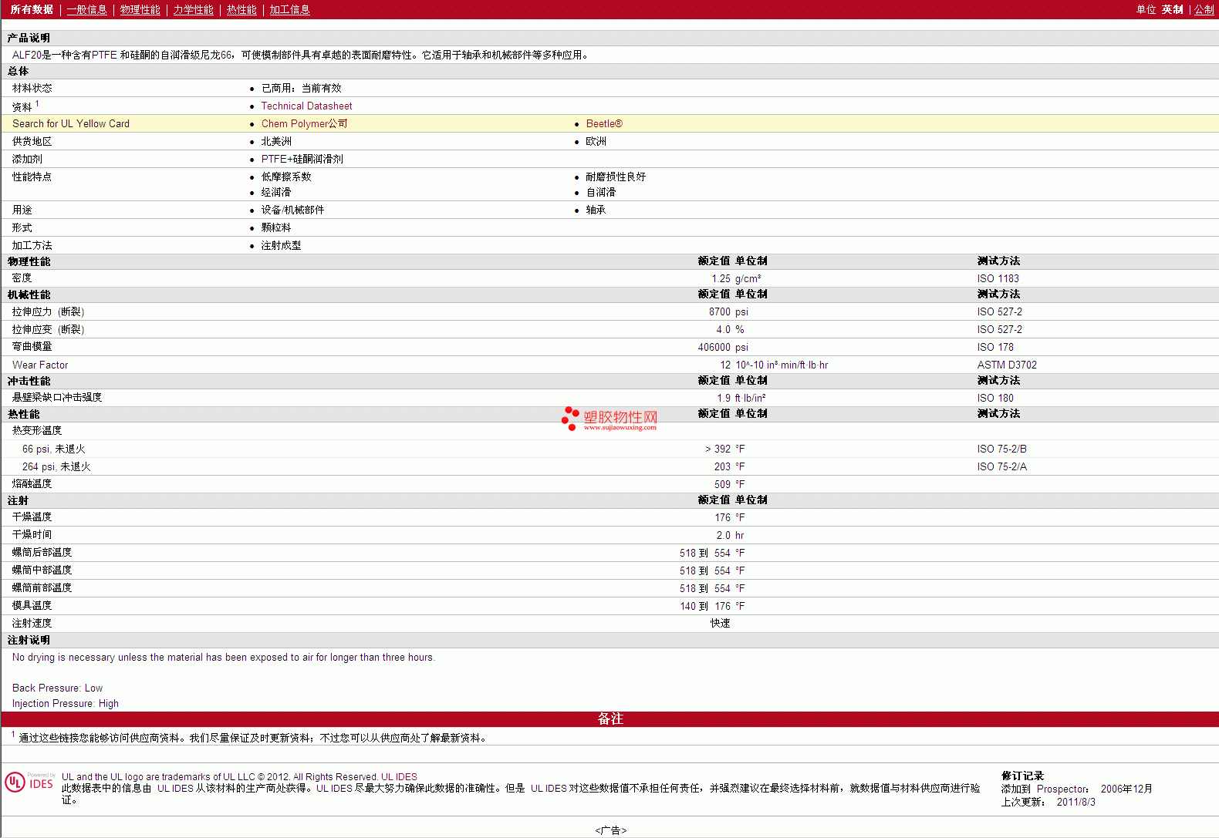Viewport: 1219px width, 838px height.
Task: Open the 所有数据 tab
Action: [32, 9]
